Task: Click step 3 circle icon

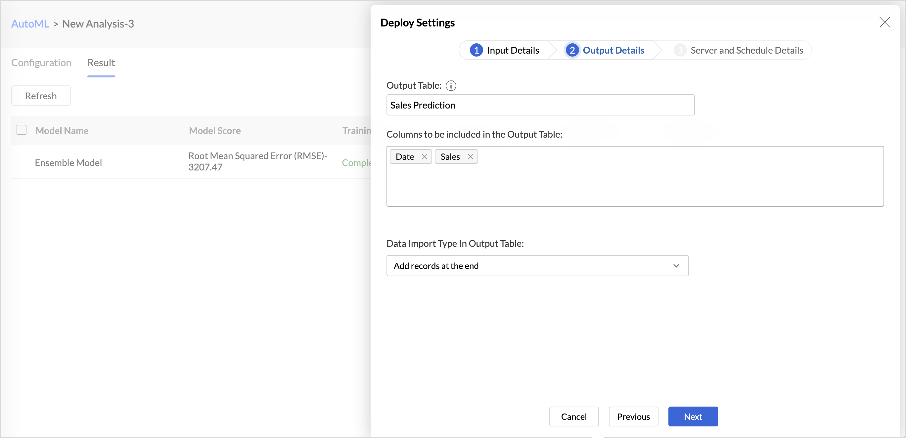Action: pos(680,50)
